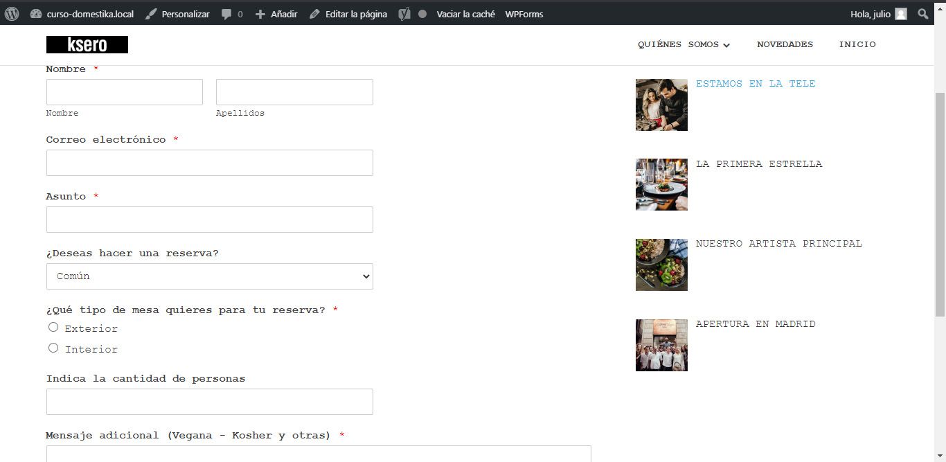This screenshot has height=462, width=946.
Task: Click julio's user avatar
Action: point(900,14)
